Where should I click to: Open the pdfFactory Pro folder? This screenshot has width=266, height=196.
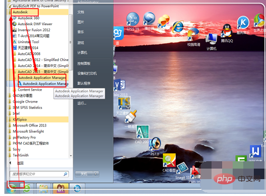pyautogui.click(x=24, y=138)
